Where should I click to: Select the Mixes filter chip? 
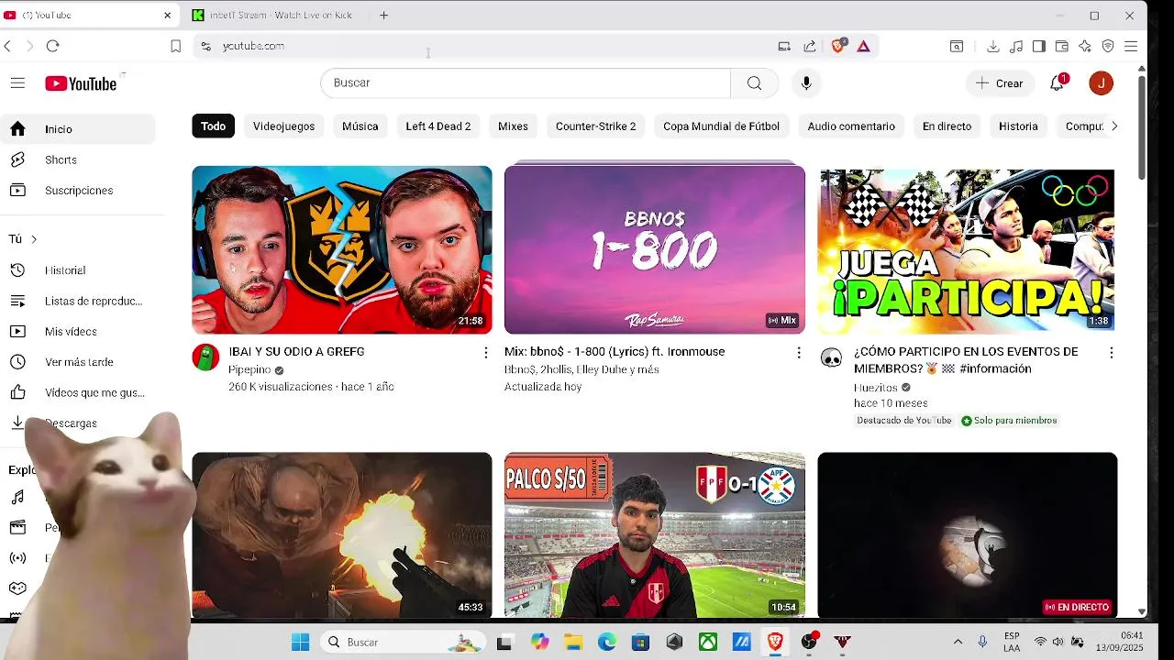[513, 126]
